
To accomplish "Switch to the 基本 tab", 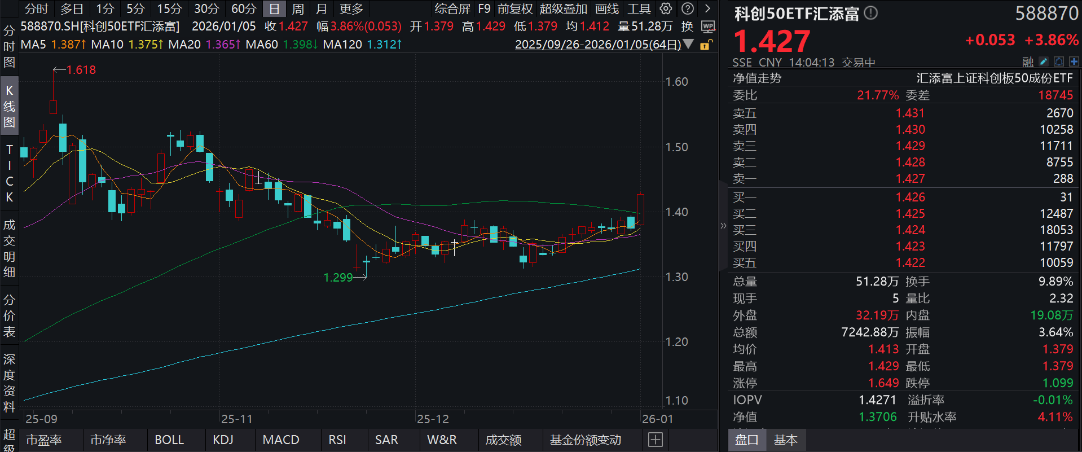I will point(785,440).
